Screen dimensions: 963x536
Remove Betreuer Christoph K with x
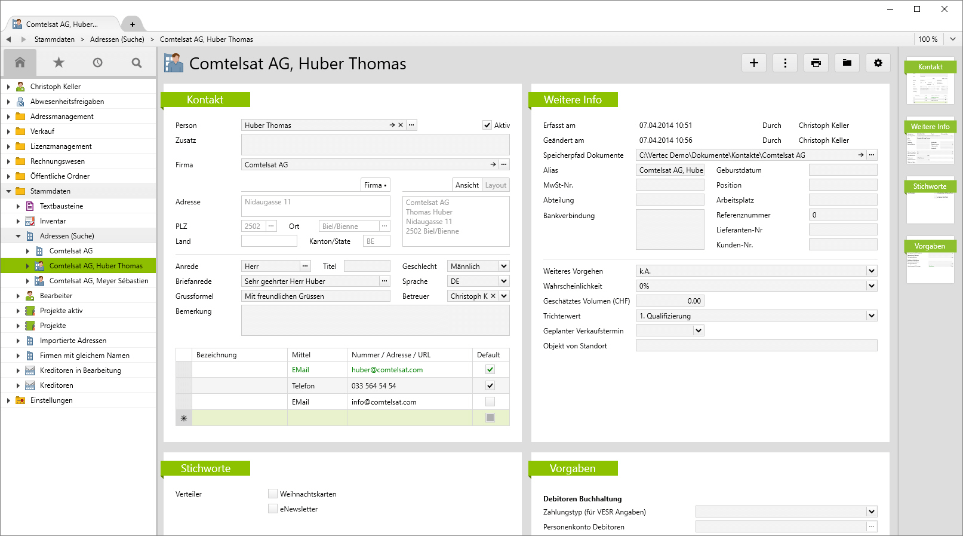click(x=493, y=296)
